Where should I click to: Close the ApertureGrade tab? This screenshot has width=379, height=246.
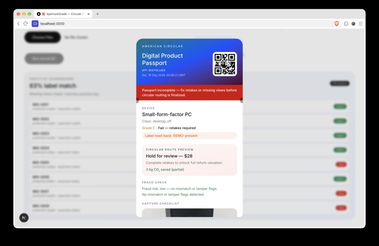(88, 14)
